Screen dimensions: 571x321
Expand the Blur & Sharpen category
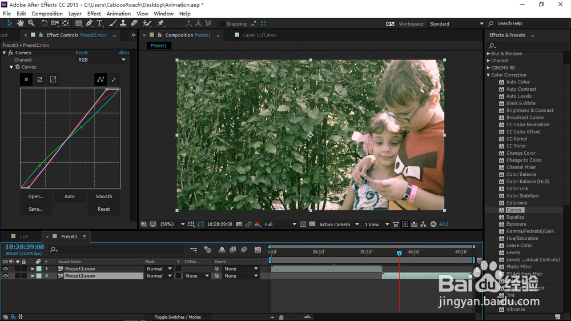point(489,54)
